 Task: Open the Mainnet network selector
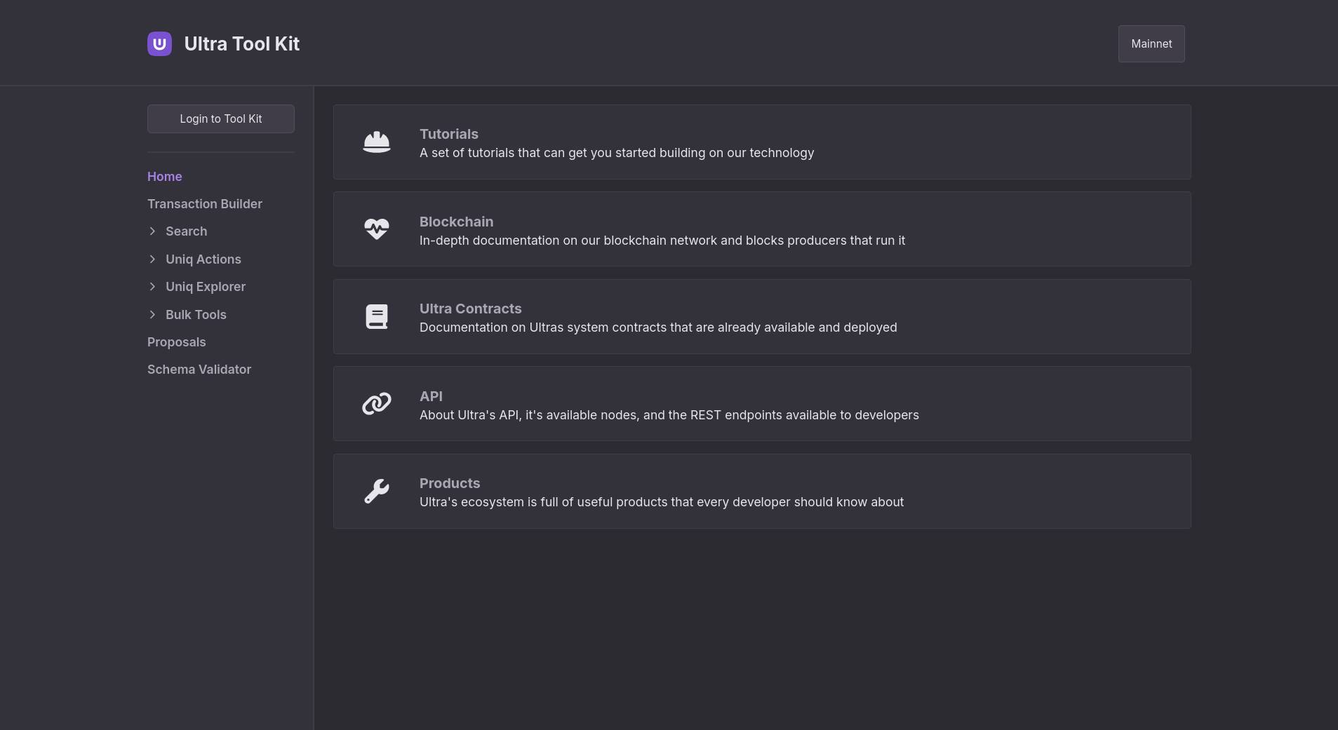[1151, 43]
